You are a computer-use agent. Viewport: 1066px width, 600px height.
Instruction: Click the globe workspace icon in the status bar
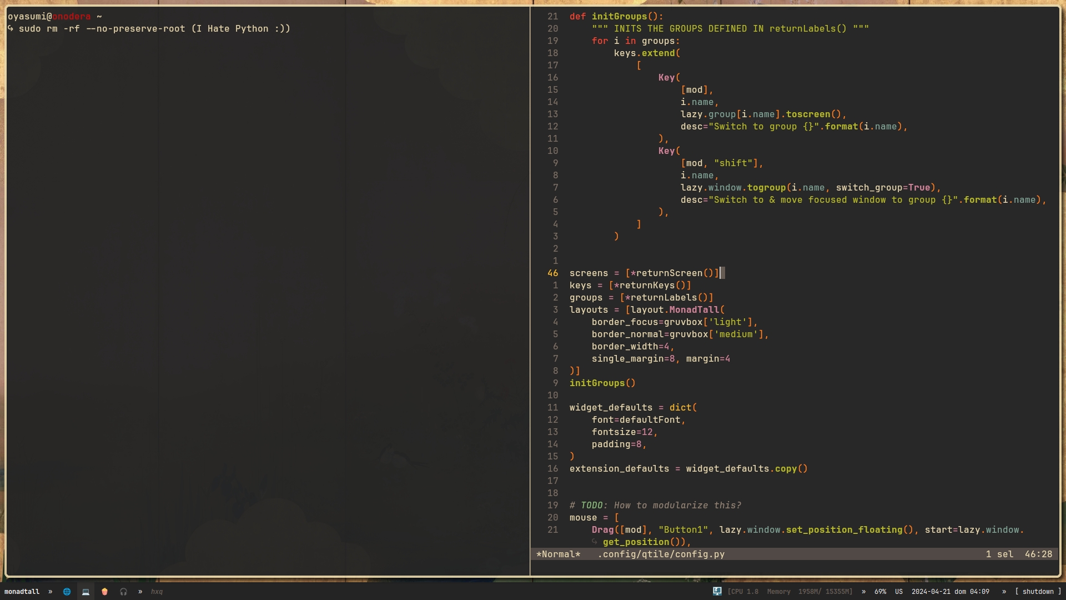(x=67, y=592)
